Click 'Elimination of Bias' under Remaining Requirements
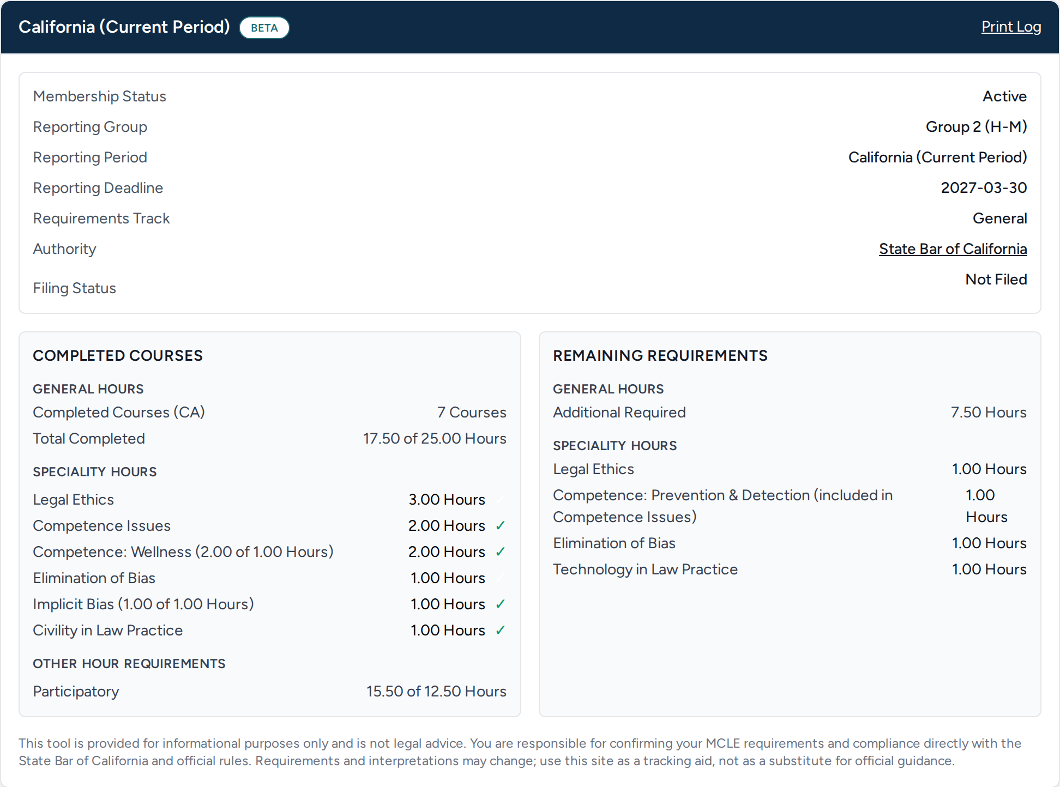Image resolution: width=1060 pixels, height=788 pixels. [x=614, y=543]
